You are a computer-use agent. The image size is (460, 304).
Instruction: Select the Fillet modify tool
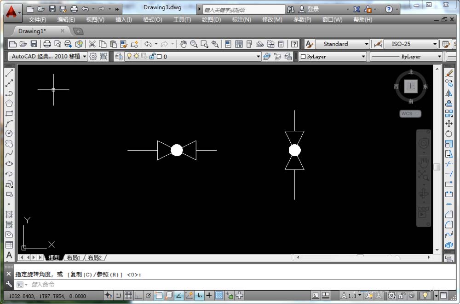(x=449, y=225)
